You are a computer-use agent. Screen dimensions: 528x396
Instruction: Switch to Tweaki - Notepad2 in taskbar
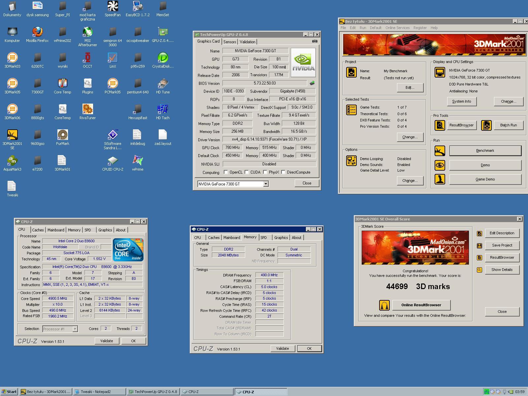[x=99, y=392]
